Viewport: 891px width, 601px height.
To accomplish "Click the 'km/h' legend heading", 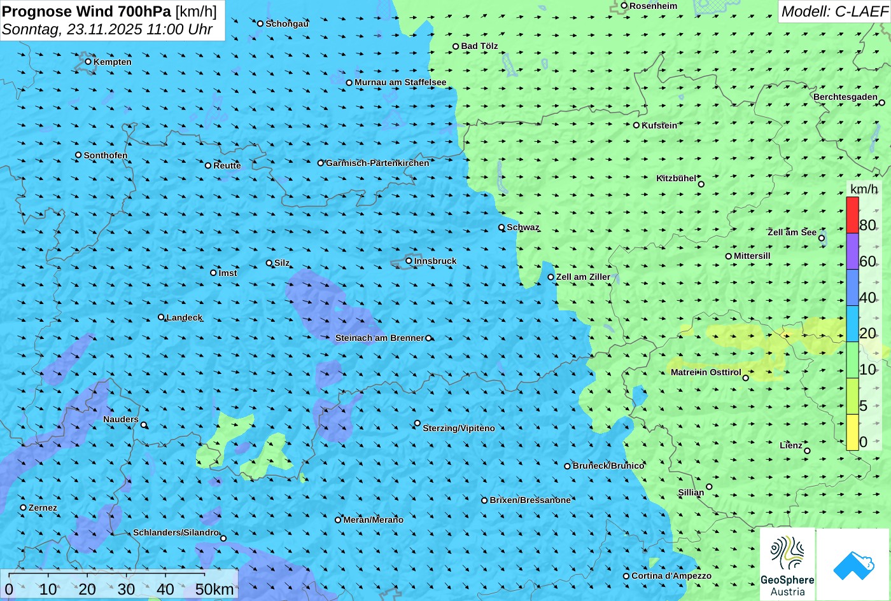I will coord(864,189).
